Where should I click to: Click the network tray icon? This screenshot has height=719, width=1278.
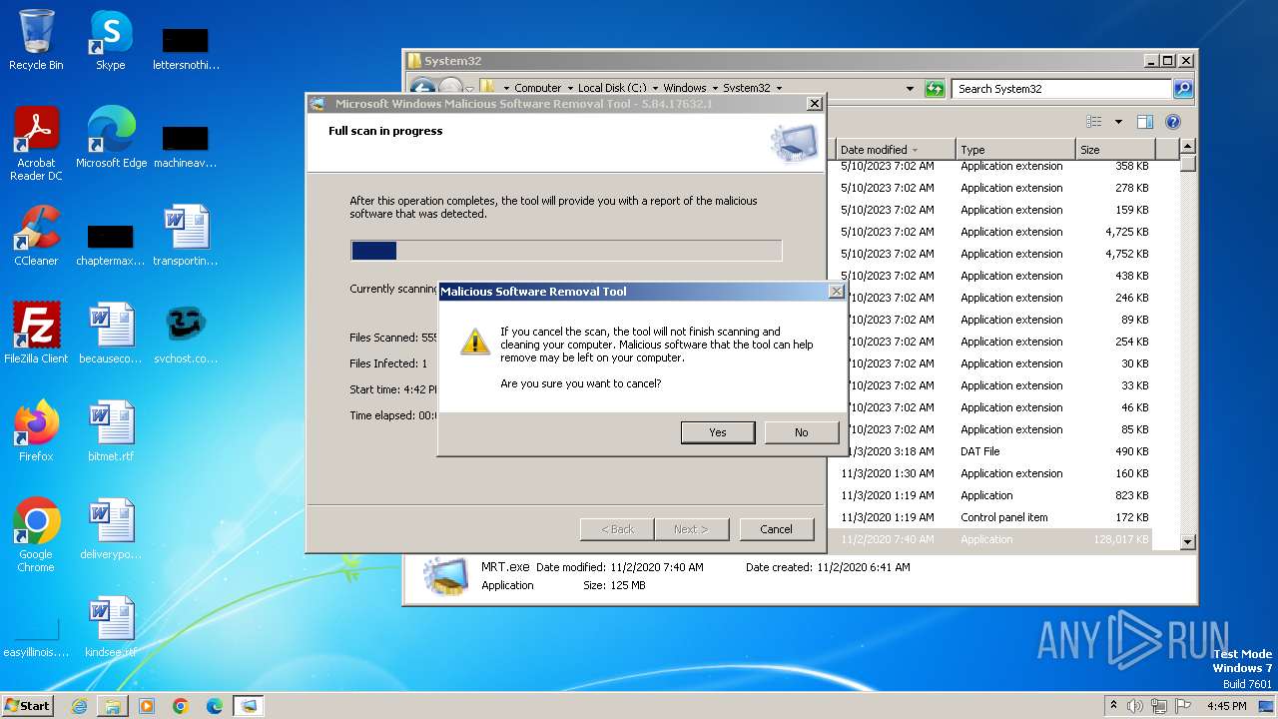tap(1159, 706)
